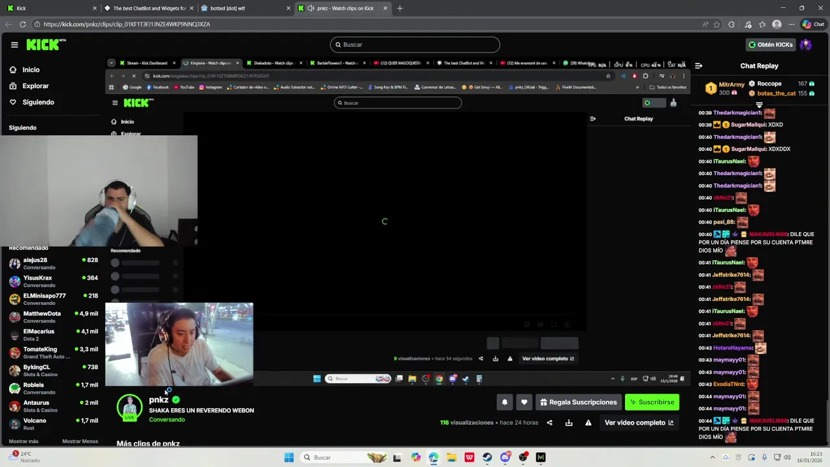830x467 pixels.
Task: Click the share icon next to hace 24 horas
Action: coord(550,423)
